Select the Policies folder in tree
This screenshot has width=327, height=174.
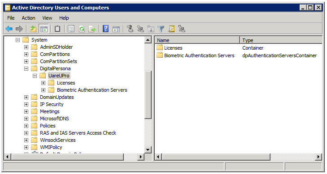(48, 126)
